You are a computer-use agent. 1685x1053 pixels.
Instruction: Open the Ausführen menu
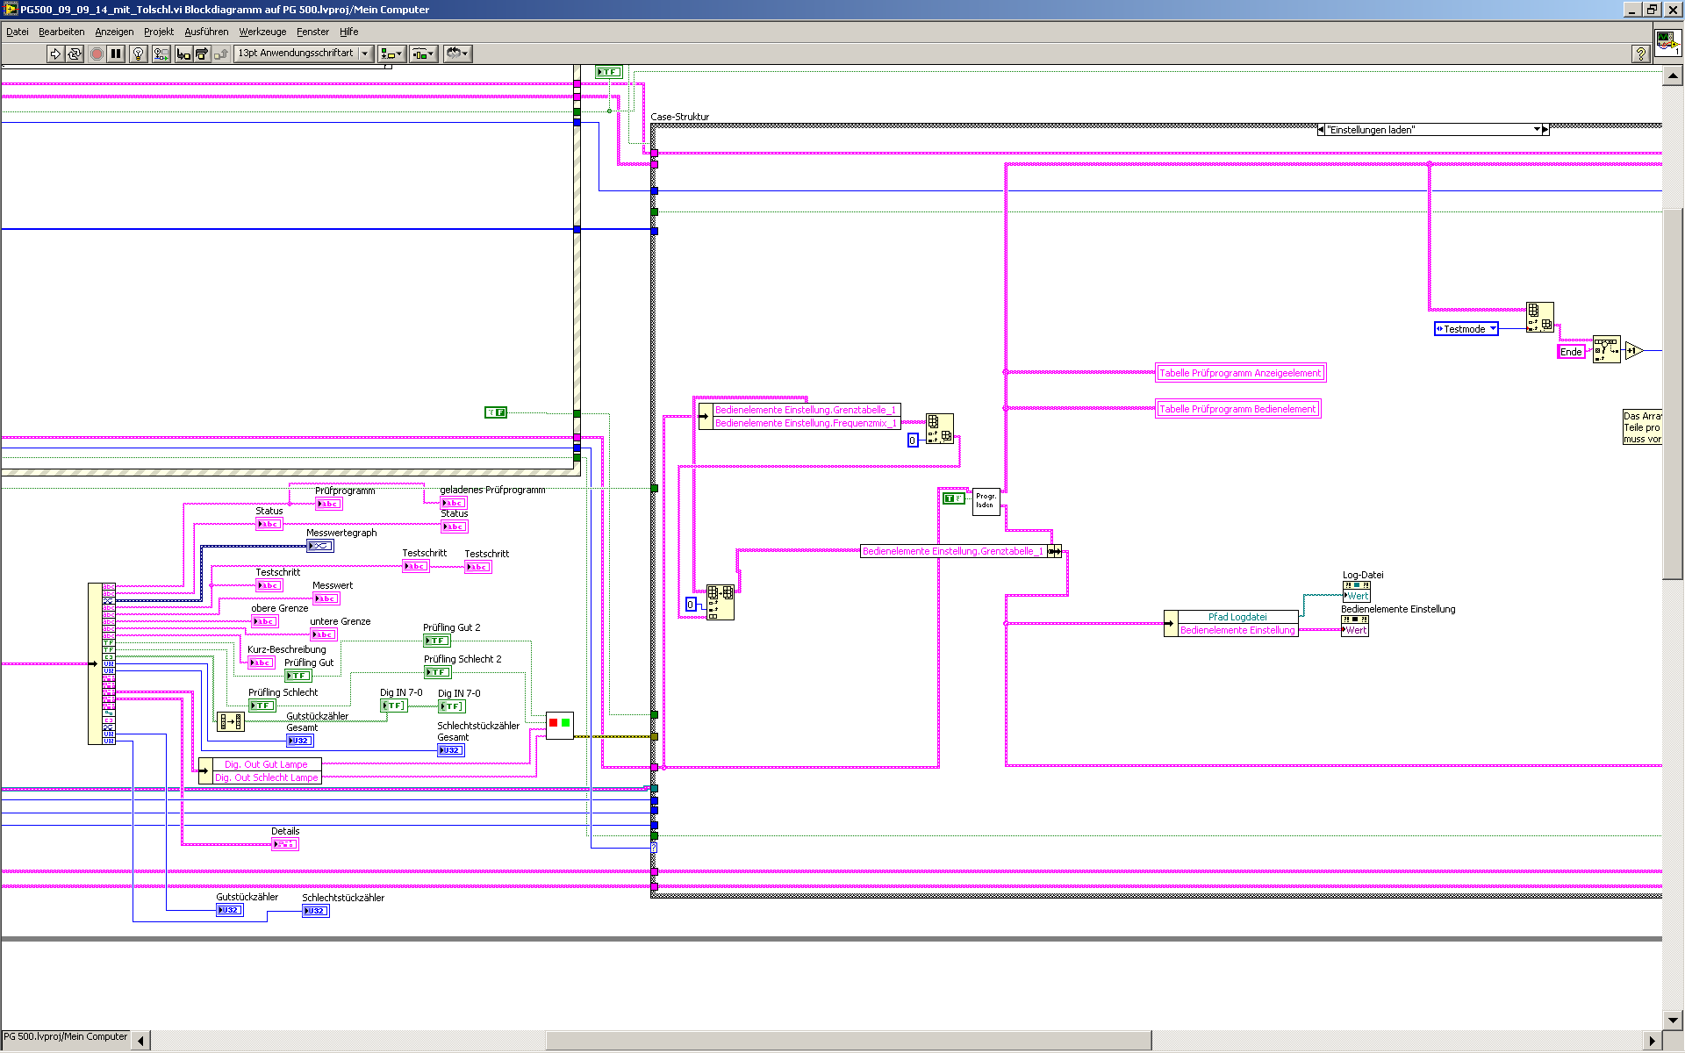click(206, 32)
